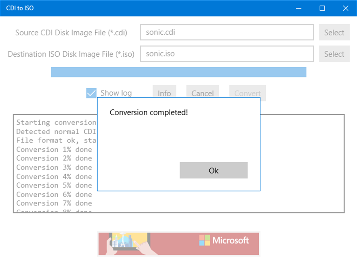The width and height of the screenshot is (357, 270).
Task: Cancel the current conversion
Action: tap(202, 93)
